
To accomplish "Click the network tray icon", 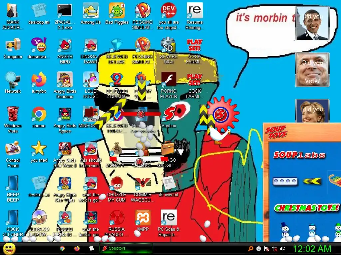I will pos(275,249).
